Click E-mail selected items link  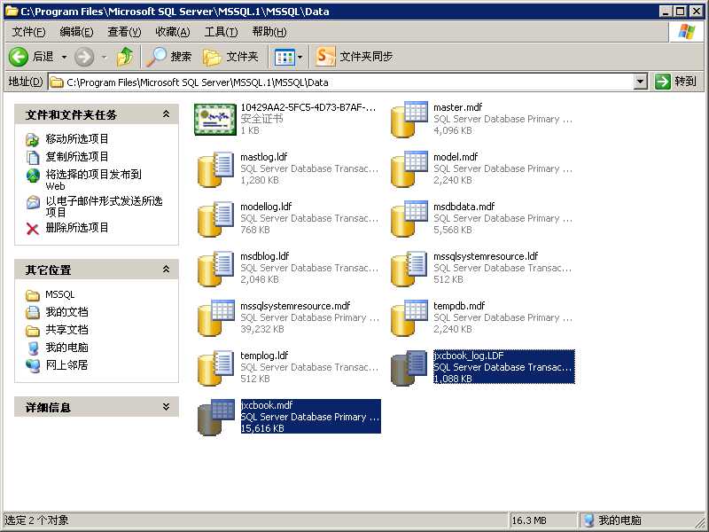click(104, 207)
